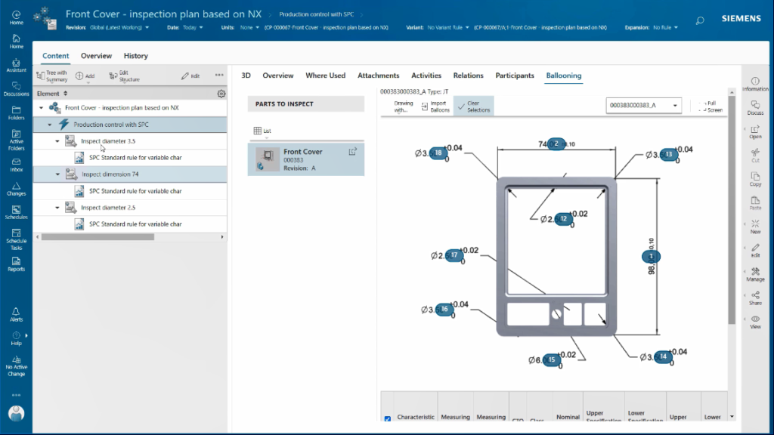Switch parts list to List view
Screen dimensions: 774x435
point(262,131)
